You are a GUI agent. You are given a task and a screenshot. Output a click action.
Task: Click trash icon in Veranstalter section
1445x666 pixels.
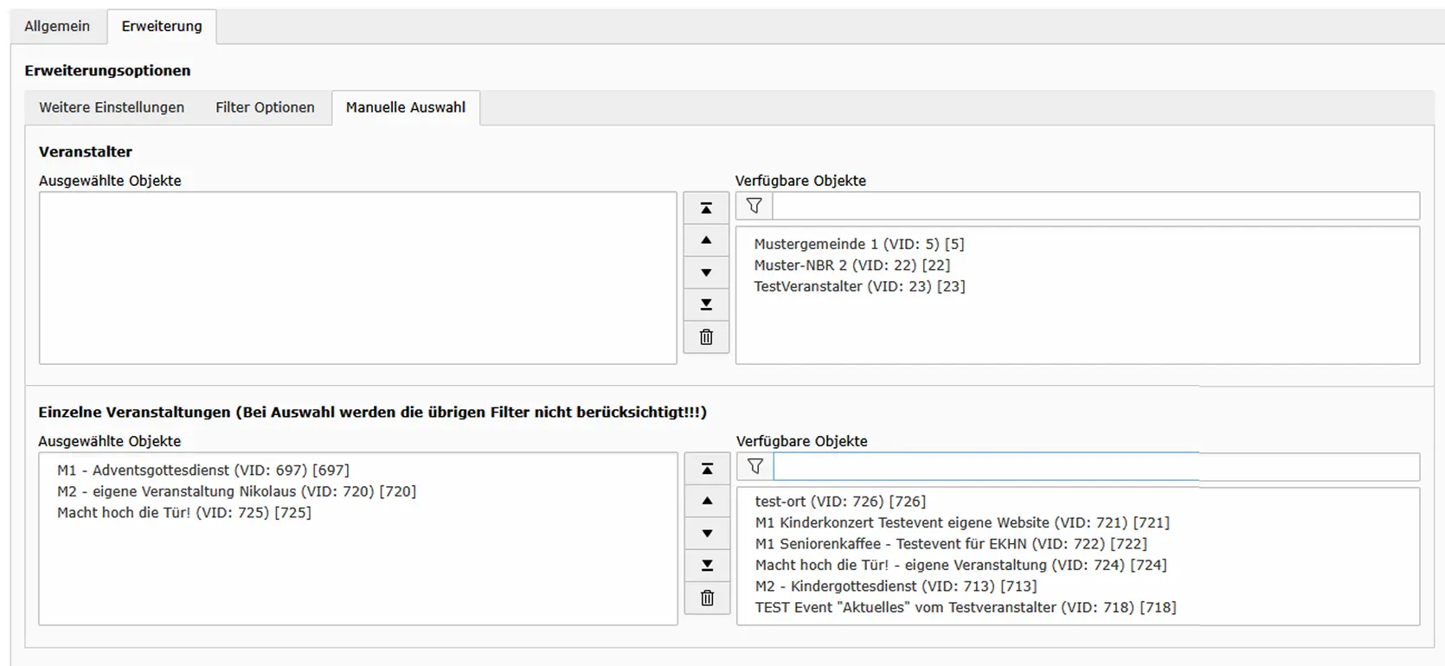coord(706,337)
